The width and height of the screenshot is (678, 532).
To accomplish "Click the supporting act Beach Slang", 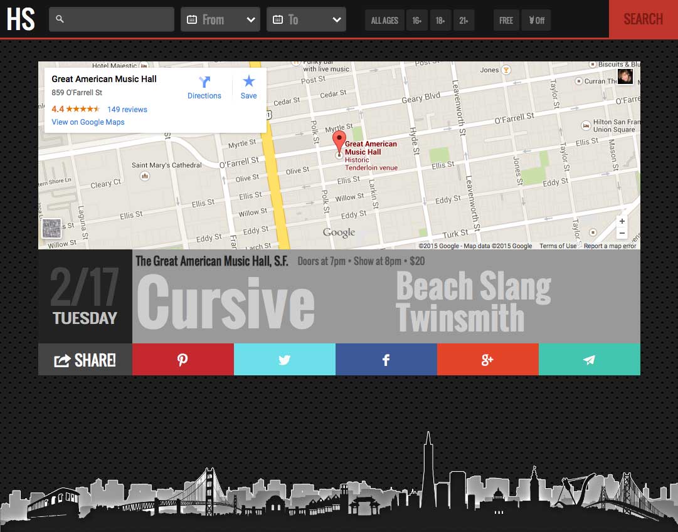I will [x=474, y=286].
